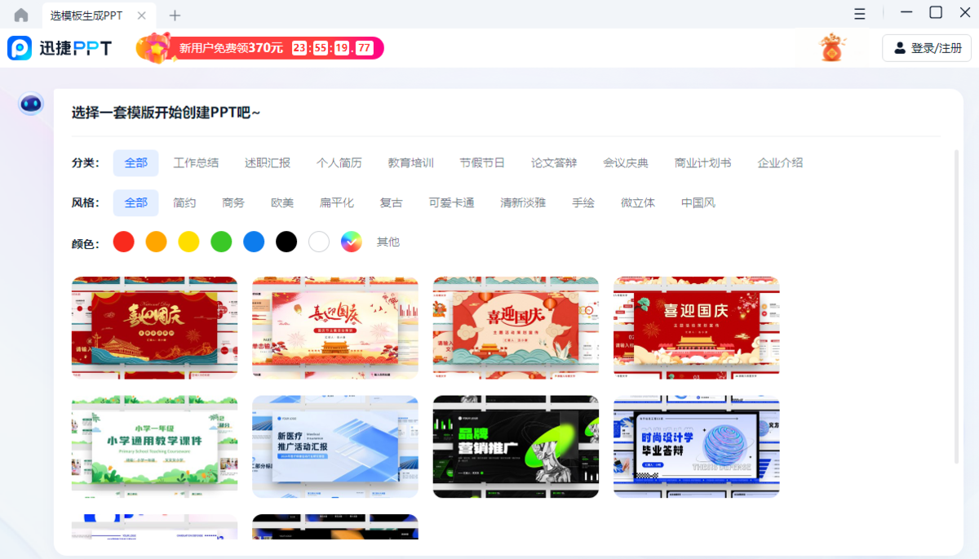Pick the red color swatch
Screen dimensions: 979x559
point(124,242)
